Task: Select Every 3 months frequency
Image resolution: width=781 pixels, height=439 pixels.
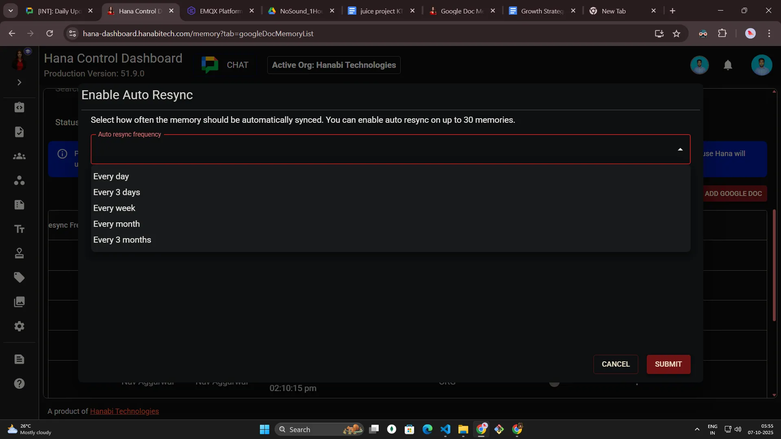Action: [122, 240]
